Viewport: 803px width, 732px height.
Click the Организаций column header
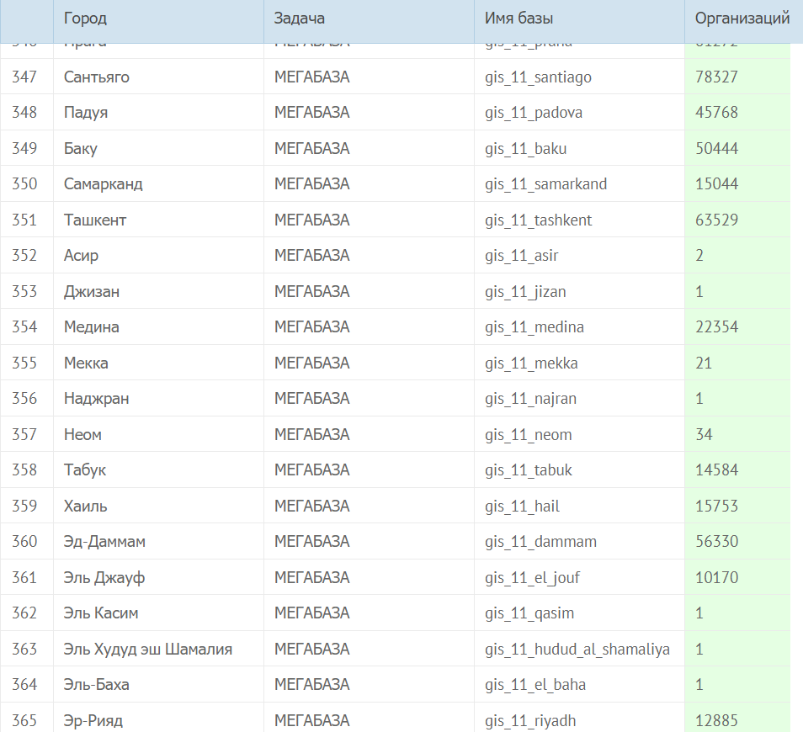[742, 19]
